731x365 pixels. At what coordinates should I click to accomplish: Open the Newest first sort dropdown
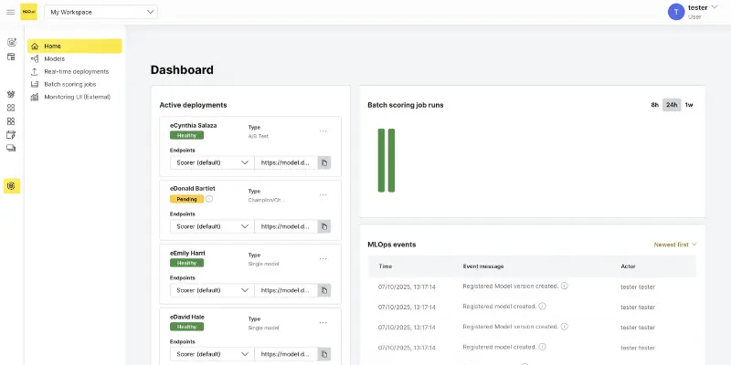(x=675, y=245)
